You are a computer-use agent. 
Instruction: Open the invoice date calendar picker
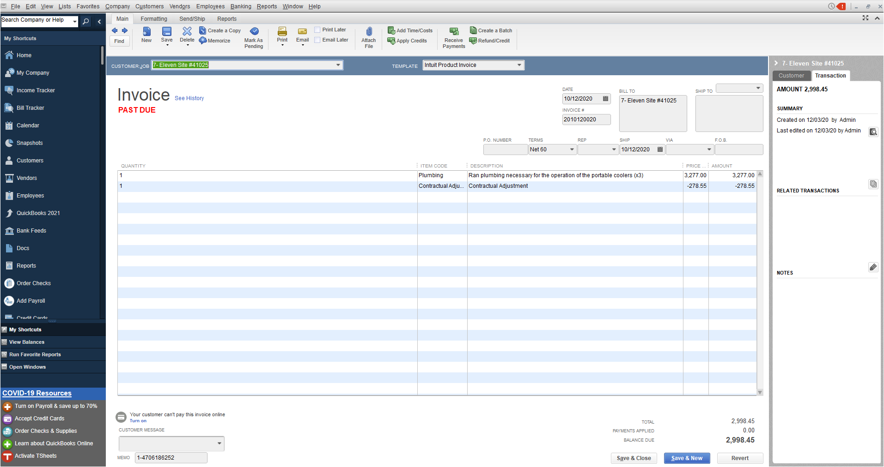[605, 99]
